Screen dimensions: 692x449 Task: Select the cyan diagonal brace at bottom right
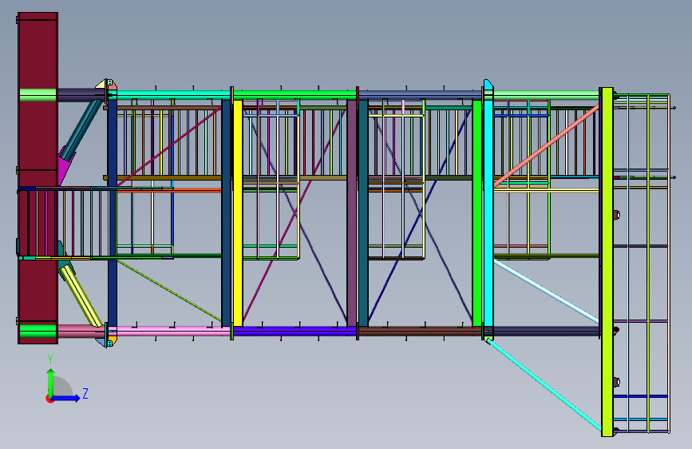[544, 385]
